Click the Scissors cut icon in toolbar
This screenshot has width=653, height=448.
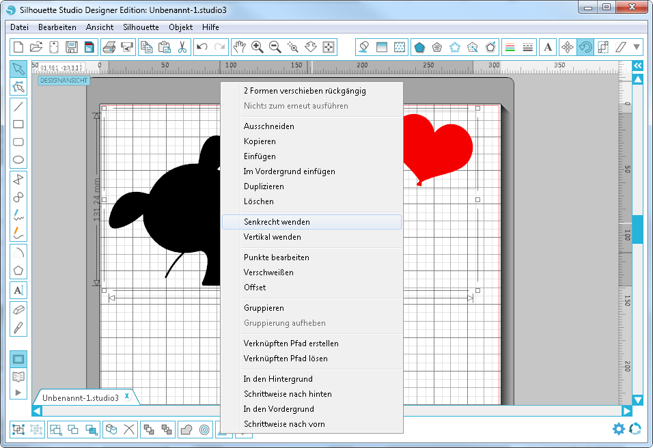tap(182, 47)
